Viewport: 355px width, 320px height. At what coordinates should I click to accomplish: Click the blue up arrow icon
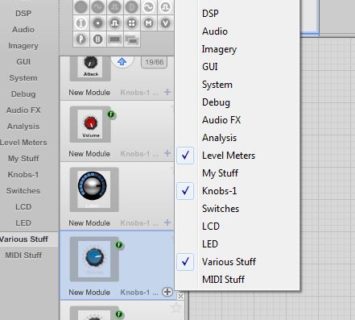(x=122, y=62)
